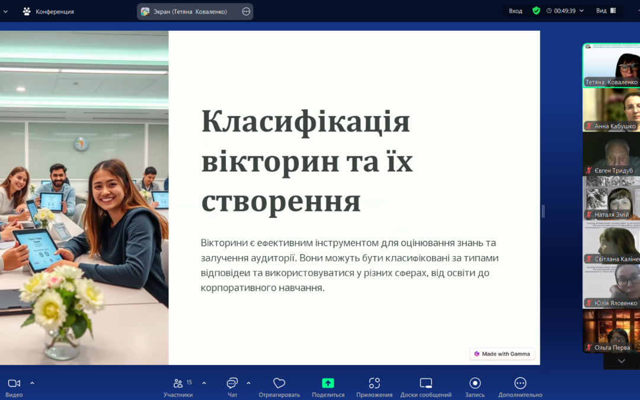Select the Экран (Тетяна Коваленко) tab
640x400 pixels.
[191, 11]
